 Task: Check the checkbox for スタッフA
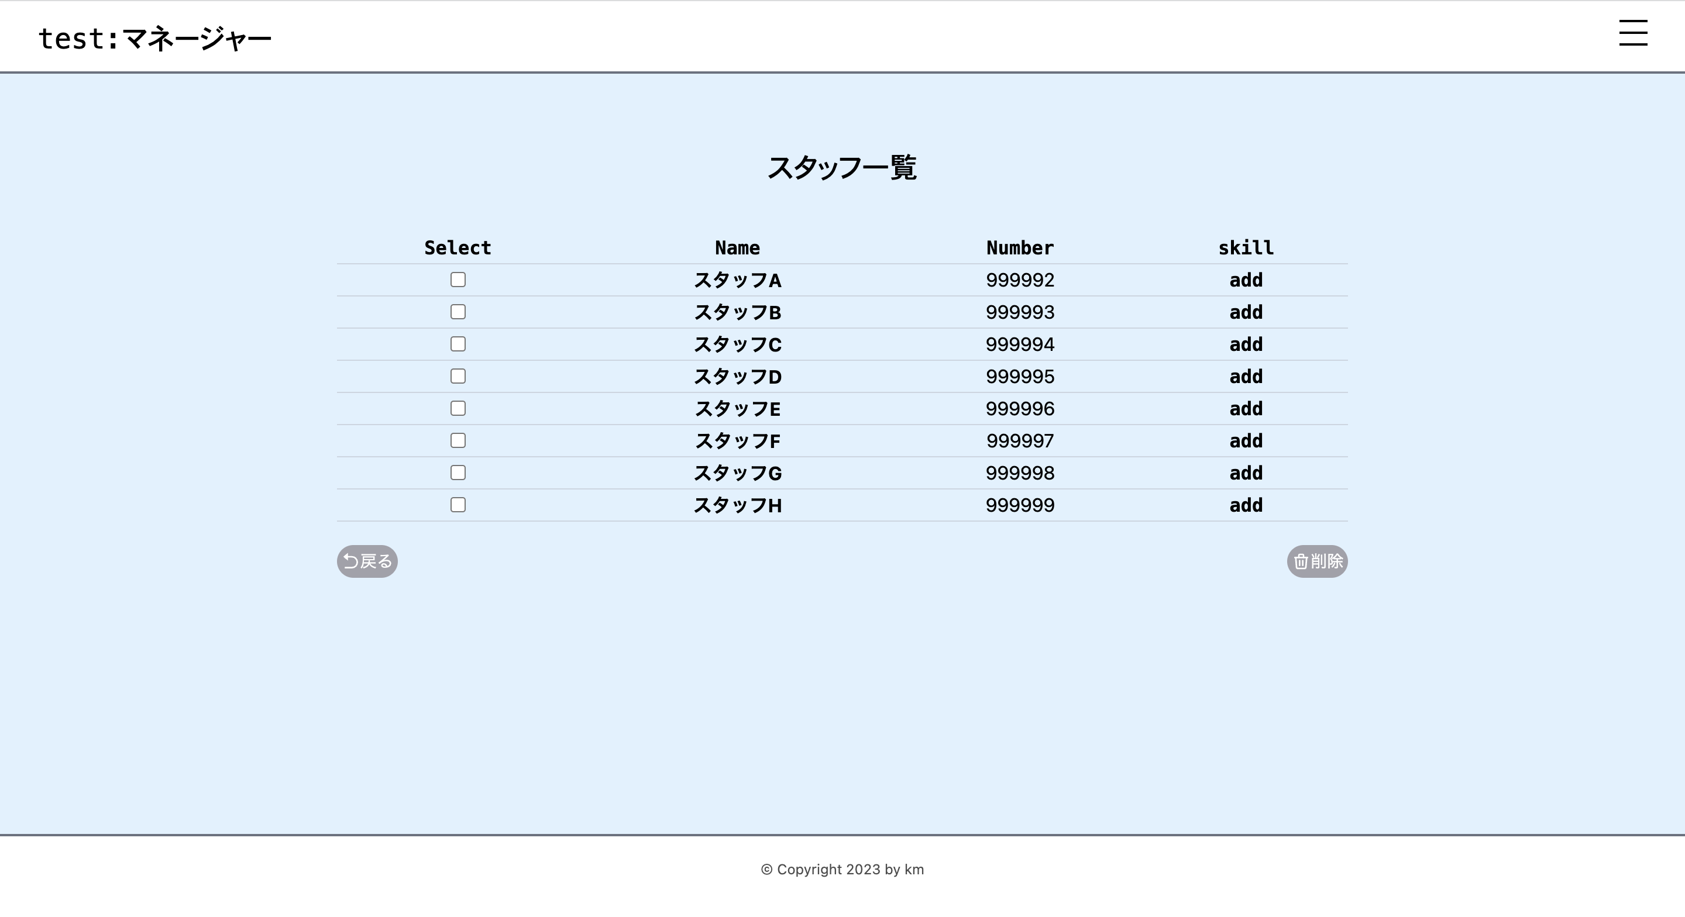[458, 280]
